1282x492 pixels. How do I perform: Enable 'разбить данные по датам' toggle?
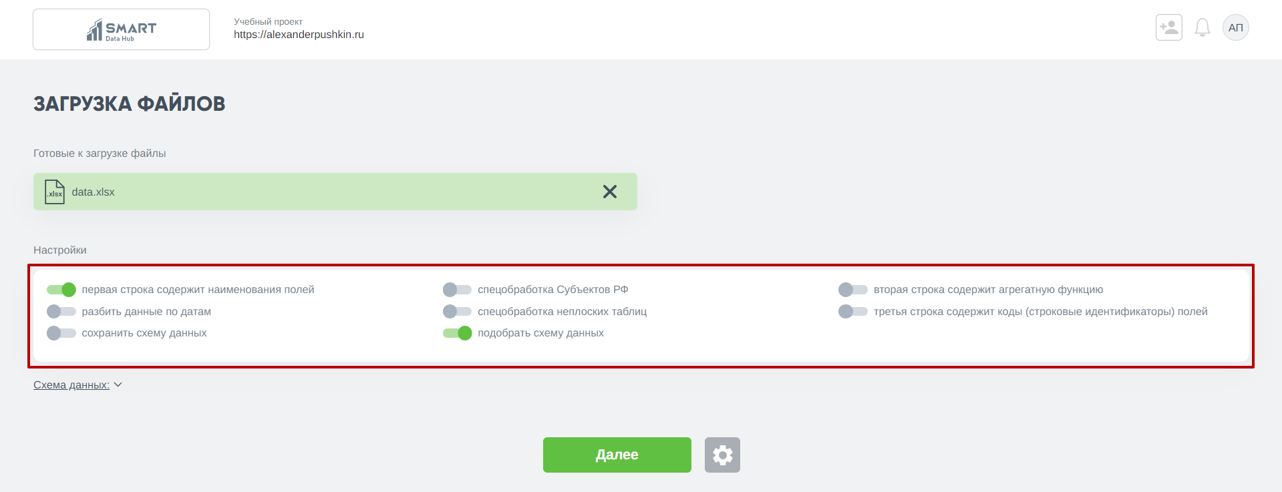coord(61,312)
